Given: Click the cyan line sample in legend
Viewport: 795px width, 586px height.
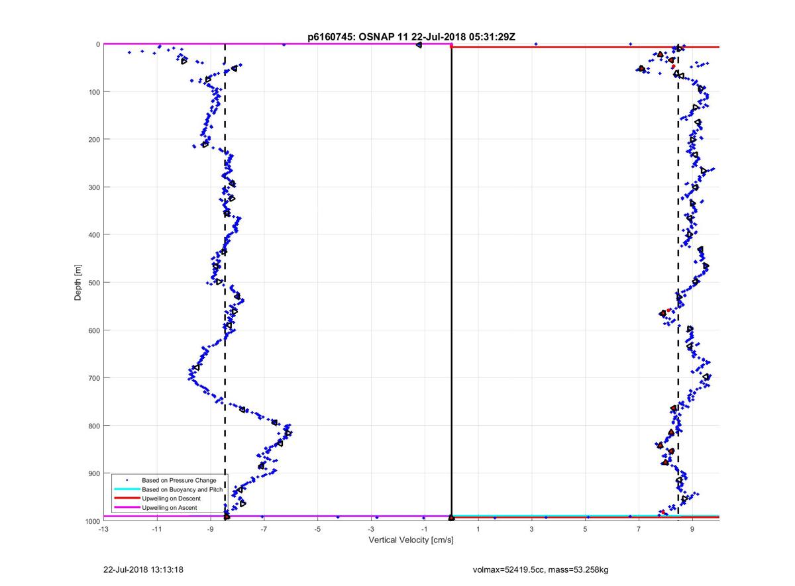Looking at the screenshot, I should click(127, 489).
